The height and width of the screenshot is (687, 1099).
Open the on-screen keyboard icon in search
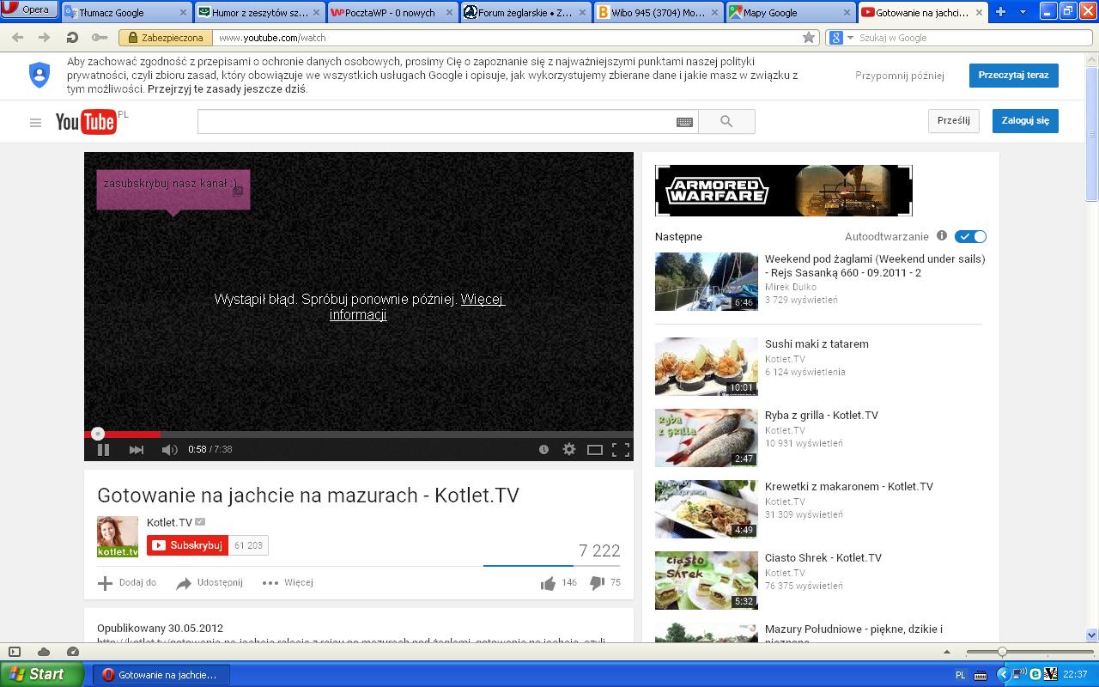coord(684,122)
